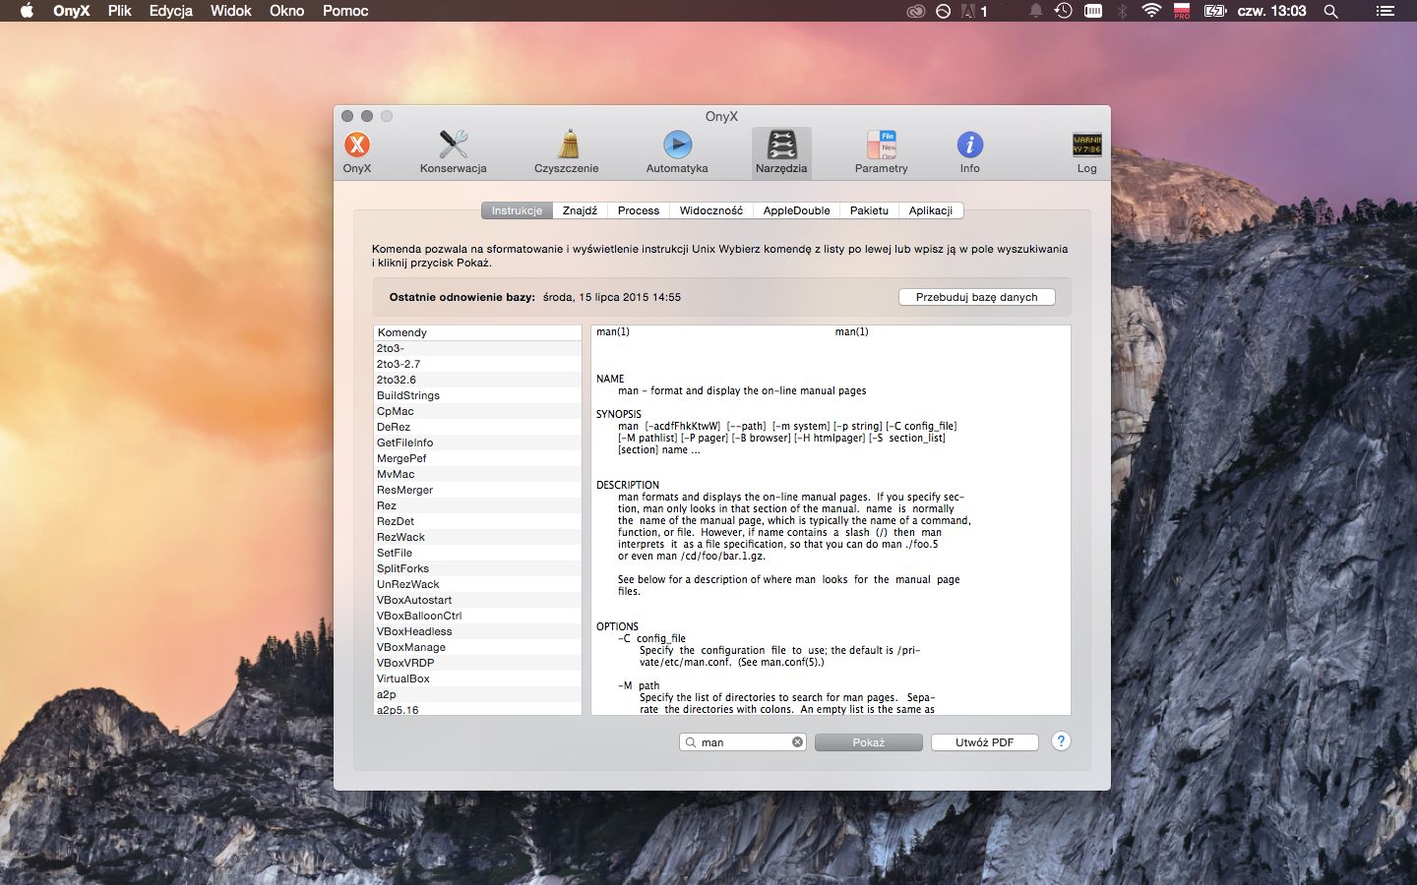This screenshot has width=1417, height=885.
Task: Click the circular menu bar icon beside Creative Cloud
Action: 943,11
